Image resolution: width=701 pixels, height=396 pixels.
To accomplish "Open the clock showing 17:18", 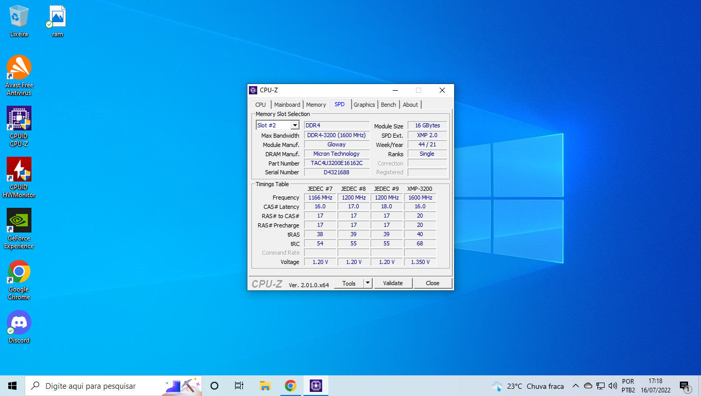I will click(656, 386).
